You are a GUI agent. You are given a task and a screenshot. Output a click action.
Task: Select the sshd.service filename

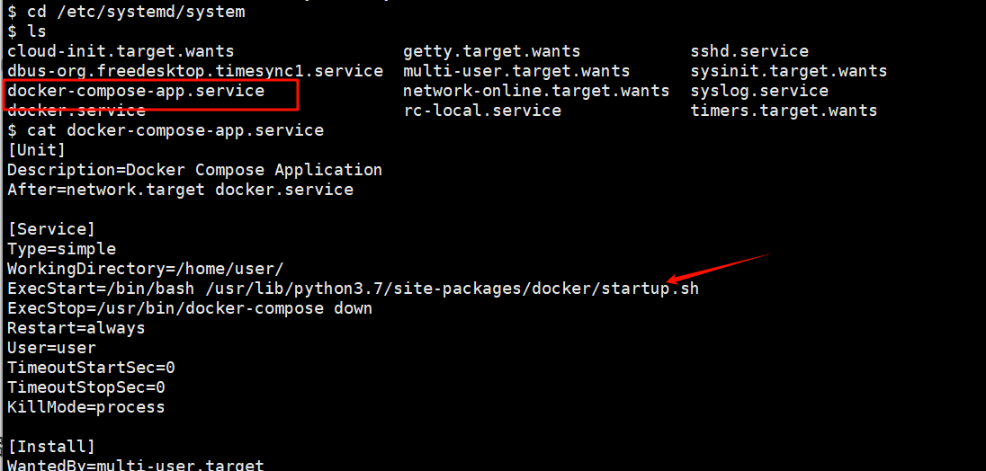click(x=749, y=51)
